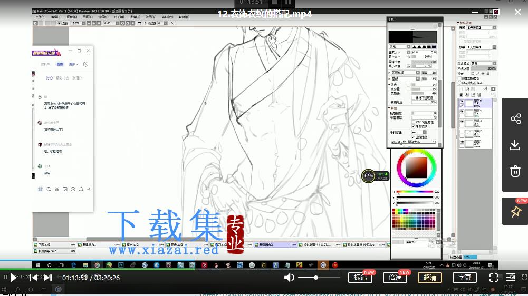The width and height of the screenshot is (528, 296).
Task: Click the scissors icon in chat window
Action: click(x=57, y=189)
